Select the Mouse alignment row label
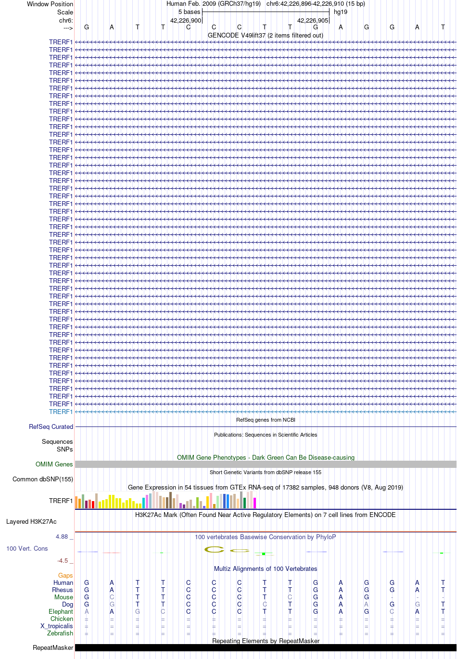457x659 pixels. tap(63, 597)
